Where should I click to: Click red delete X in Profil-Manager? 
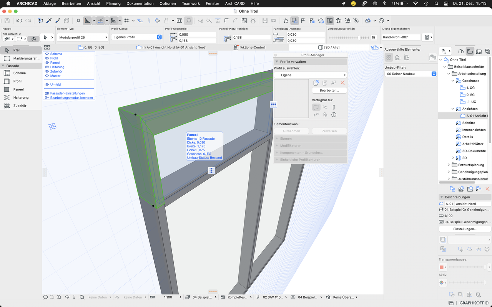(342, 83)
